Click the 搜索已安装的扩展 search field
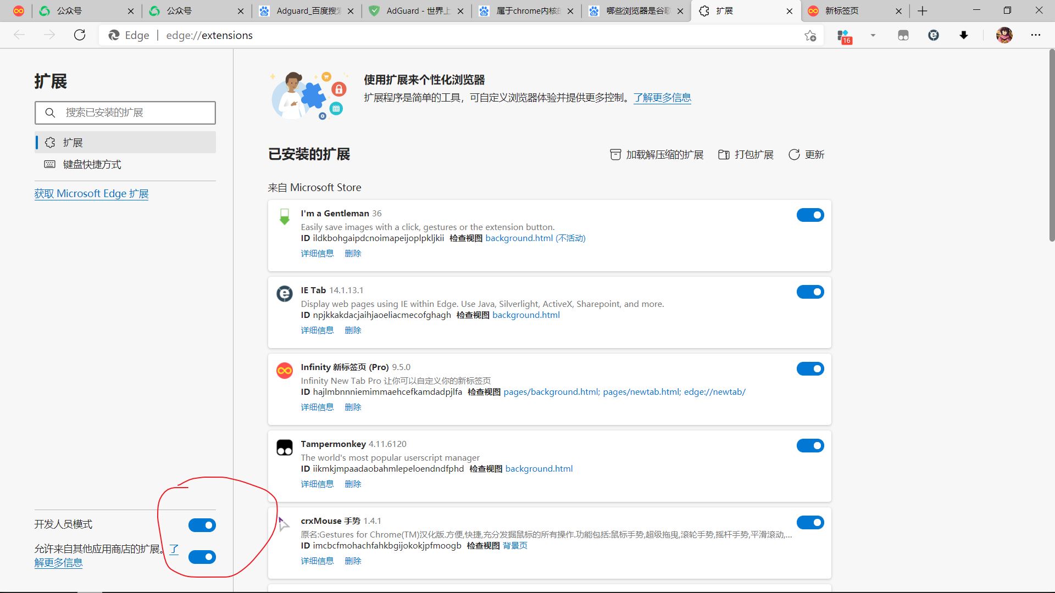Screen dimensions: 1055x593 pyautogui.click(x=125, y=113)
